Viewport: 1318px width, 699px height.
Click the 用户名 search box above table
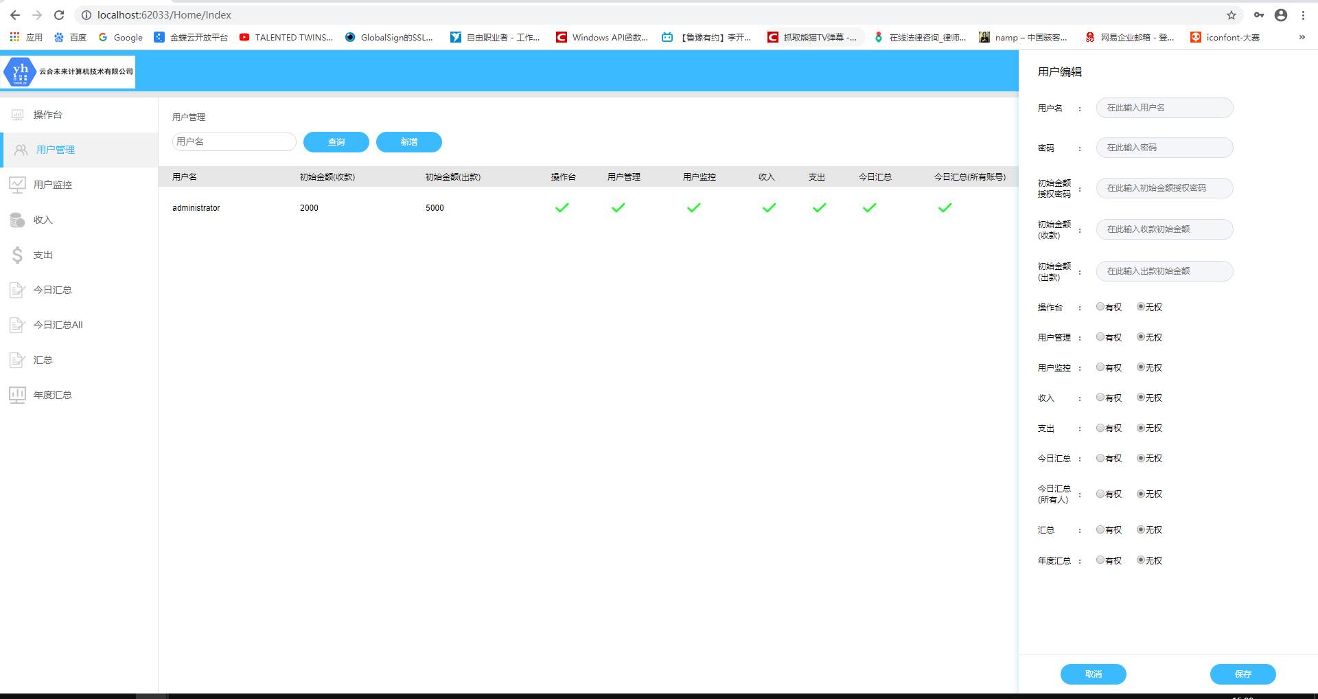[233, 141]
